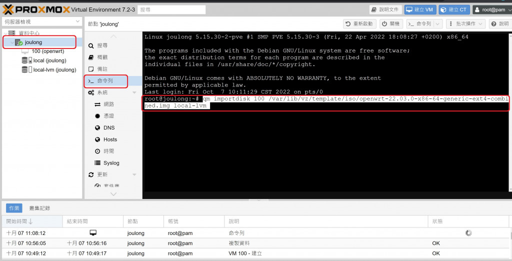Click side menu scroll-up chevron
This screenshot has width=512, height=261.
point(113,36)
